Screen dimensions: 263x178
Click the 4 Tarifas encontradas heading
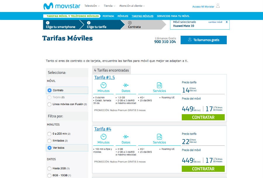pos(111,70)
